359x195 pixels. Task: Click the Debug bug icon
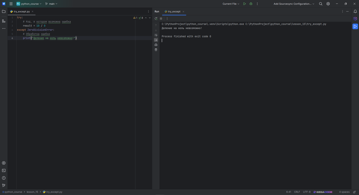(251, 4)
